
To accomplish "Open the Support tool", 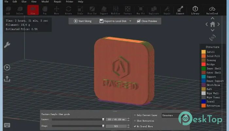I will coord(104,10).
